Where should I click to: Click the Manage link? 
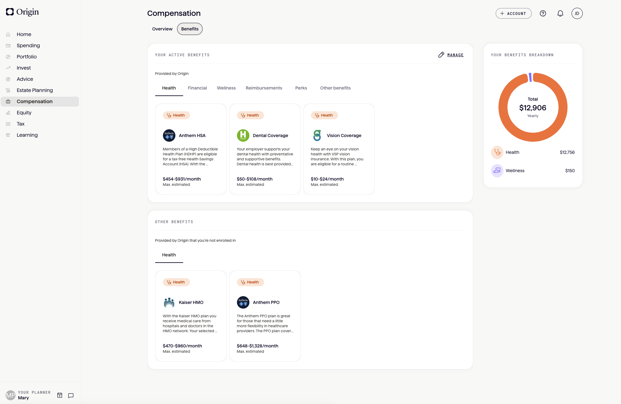coord(455,55)
